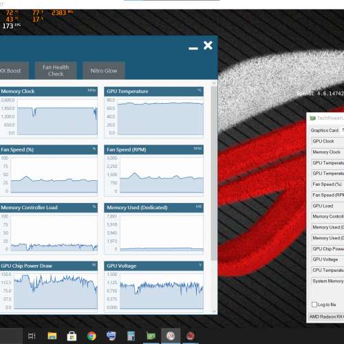Click inside the Fan Speed (RPM) chart area
Viewport: 344px width, 344px height.
162,175
